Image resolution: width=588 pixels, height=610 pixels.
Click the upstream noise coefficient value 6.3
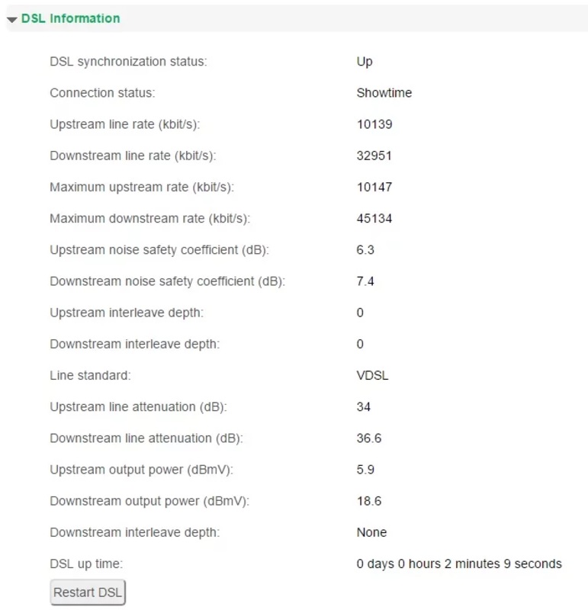coord(365,250)
